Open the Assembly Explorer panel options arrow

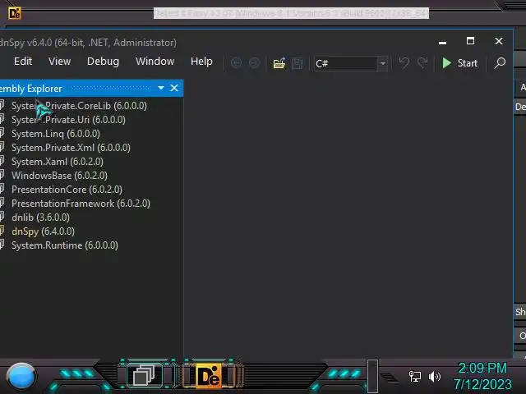click(x=161, y=88)
